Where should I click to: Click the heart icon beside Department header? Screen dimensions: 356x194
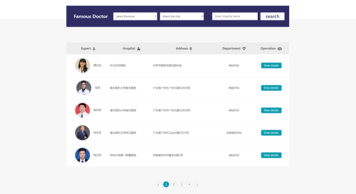pos(244,49)
